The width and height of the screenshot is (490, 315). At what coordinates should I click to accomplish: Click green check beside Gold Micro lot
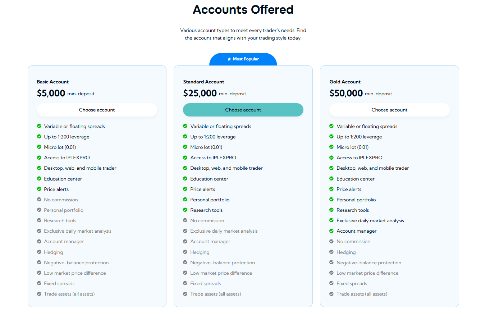(x=331, y=147)
